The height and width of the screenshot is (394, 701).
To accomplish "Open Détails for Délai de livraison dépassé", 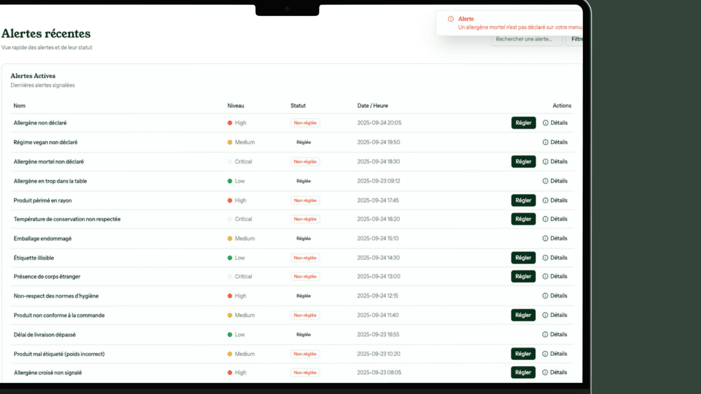I will pos(555,335).
